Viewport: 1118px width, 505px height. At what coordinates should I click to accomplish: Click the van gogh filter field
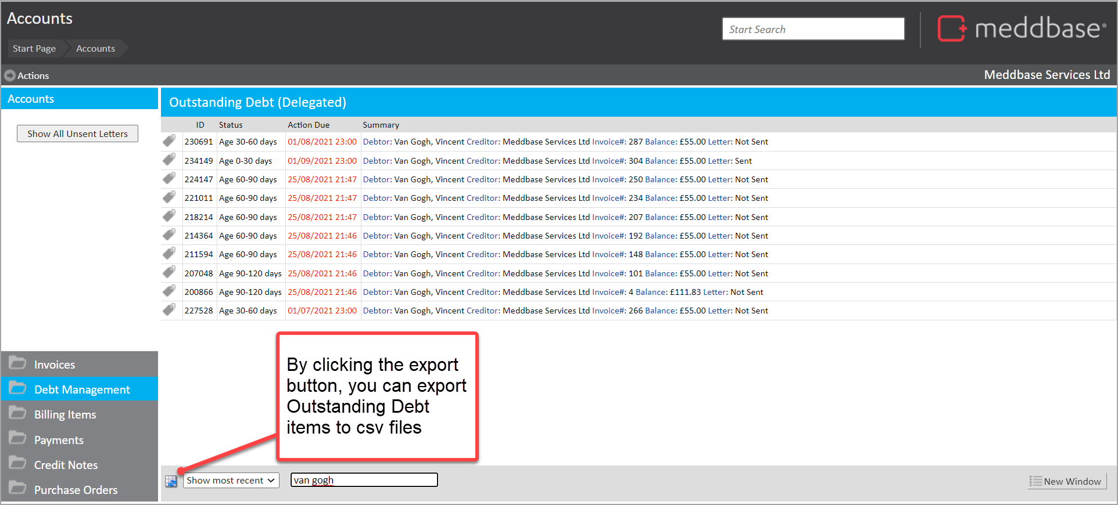point(364,480)
